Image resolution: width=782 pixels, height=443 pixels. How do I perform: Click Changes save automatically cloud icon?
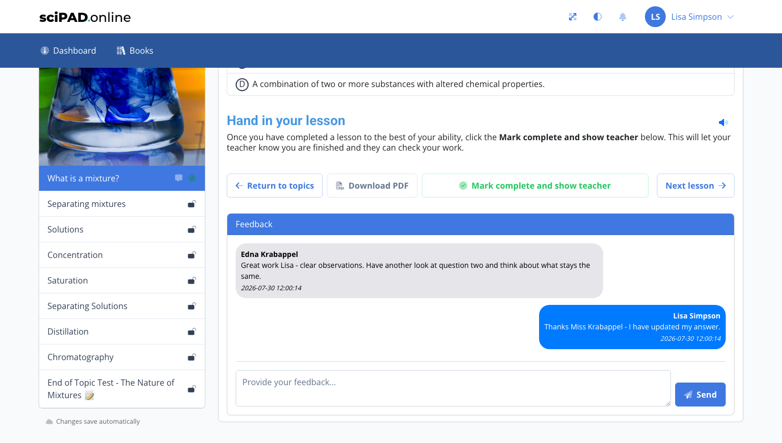[50, 422]
